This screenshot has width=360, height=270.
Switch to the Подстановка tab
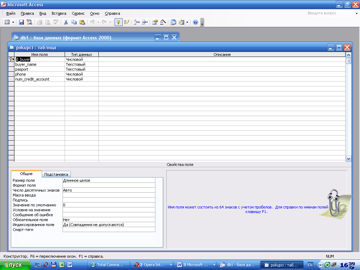coord(57,174)
